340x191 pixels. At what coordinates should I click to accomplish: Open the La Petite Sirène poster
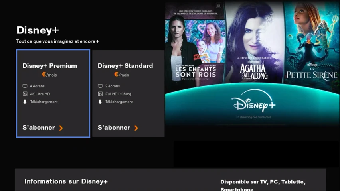pyautogui.click(x=312, y=44)
